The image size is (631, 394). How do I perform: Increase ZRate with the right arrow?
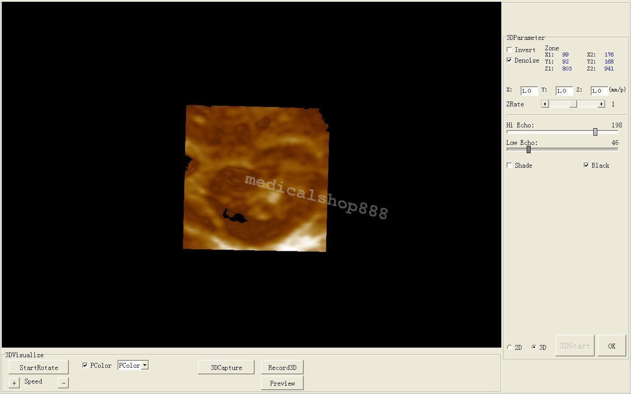(602, 104)
